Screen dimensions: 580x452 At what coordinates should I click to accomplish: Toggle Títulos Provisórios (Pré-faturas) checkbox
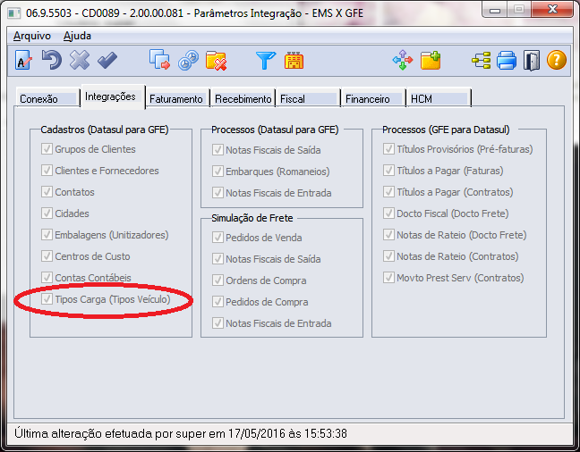point(388,149)
